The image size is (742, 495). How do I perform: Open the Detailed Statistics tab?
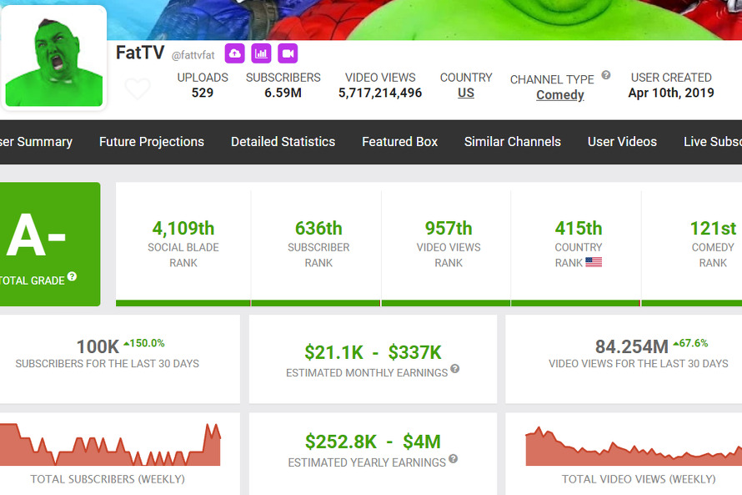click(x=283, y=142)
